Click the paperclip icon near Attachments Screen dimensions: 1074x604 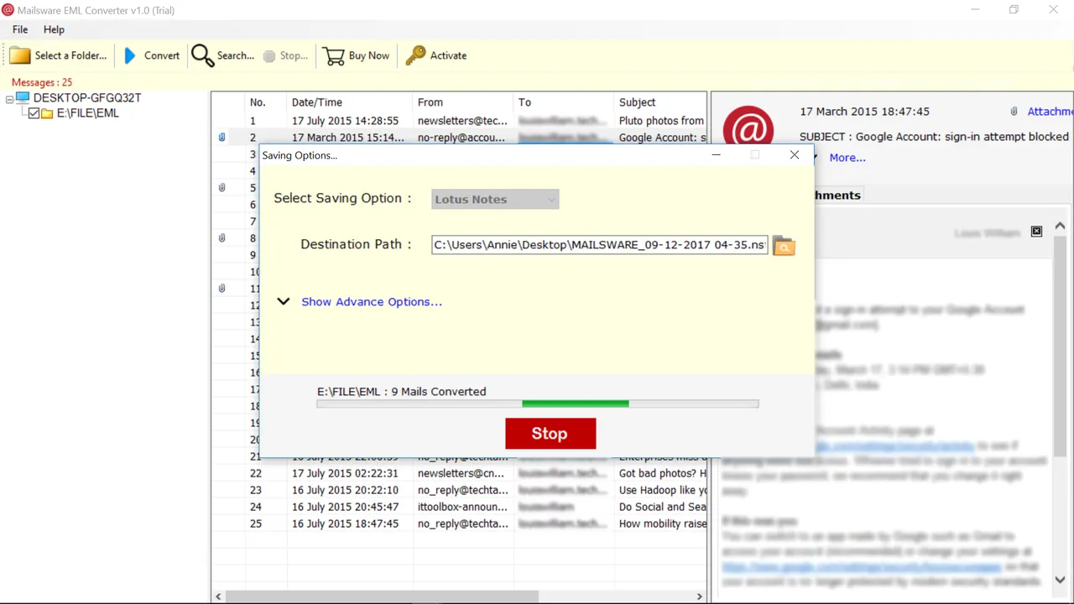click(x=1014, y=112)
